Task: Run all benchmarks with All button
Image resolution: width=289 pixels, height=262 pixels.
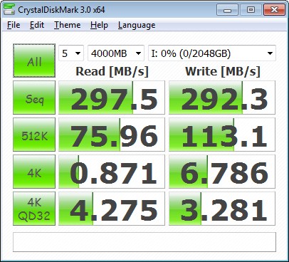Action: (34, 61)
